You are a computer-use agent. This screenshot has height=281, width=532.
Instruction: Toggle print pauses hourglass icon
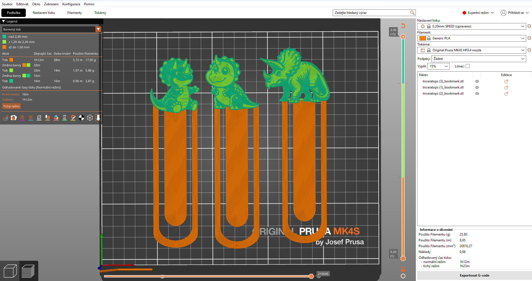click(x=65, y=118)
